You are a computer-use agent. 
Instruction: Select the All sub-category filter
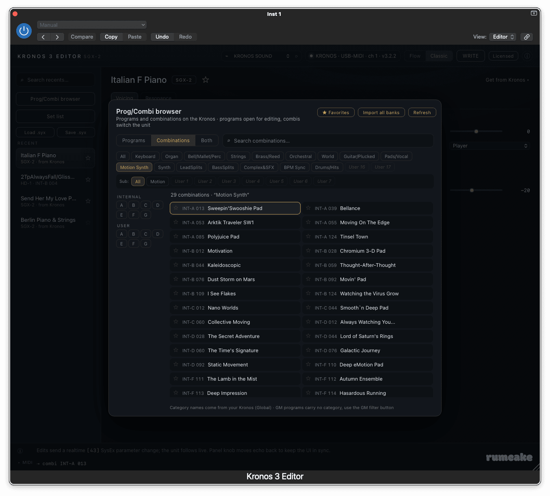[138, 182]
